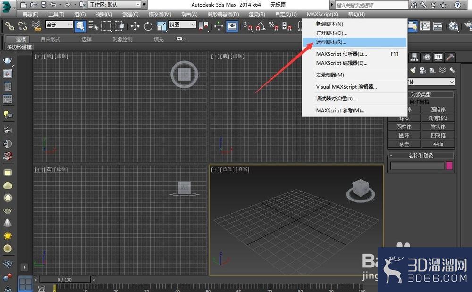This screenshot has width=472, height=292.
Task: Open the selection filter 全部 dropdown
Action: click(59, 25)
